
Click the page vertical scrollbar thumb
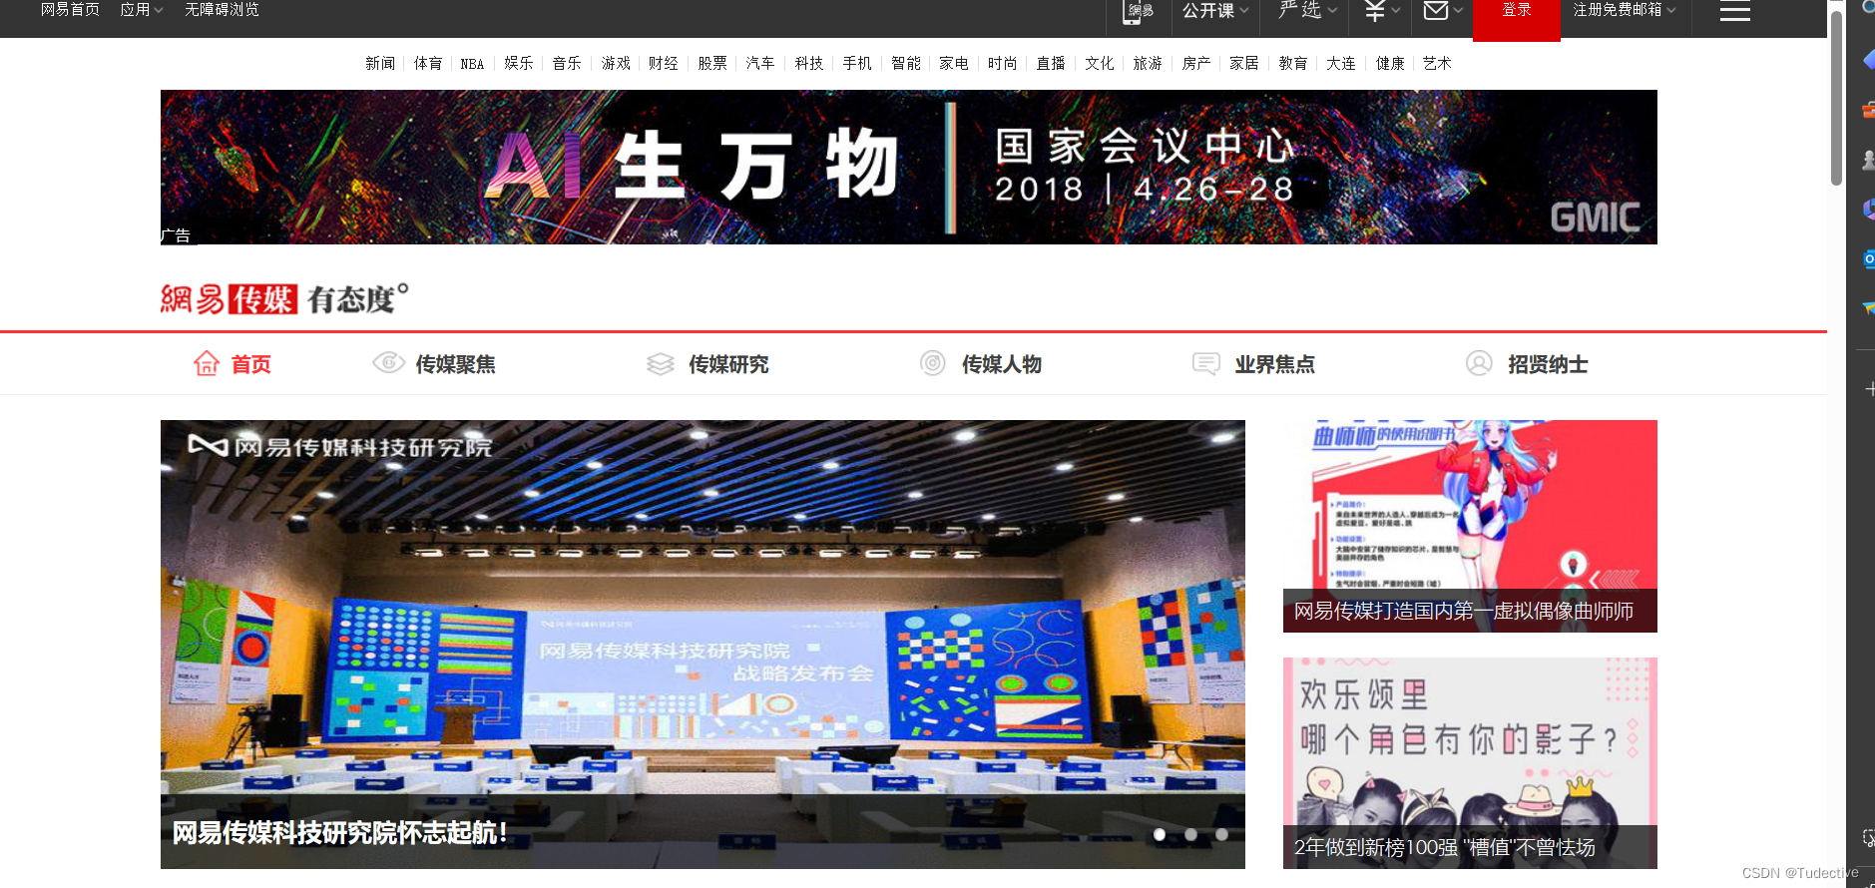tap(1836, 98)
